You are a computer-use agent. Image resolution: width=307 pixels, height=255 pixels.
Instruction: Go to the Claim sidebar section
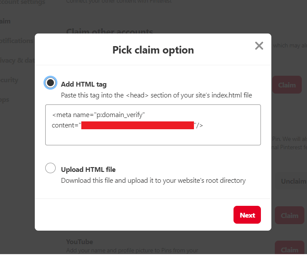pos(5,21)
